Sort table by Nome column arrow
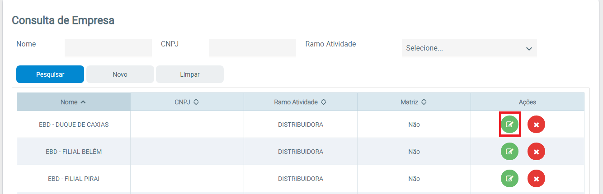 [x=83, y=102]
